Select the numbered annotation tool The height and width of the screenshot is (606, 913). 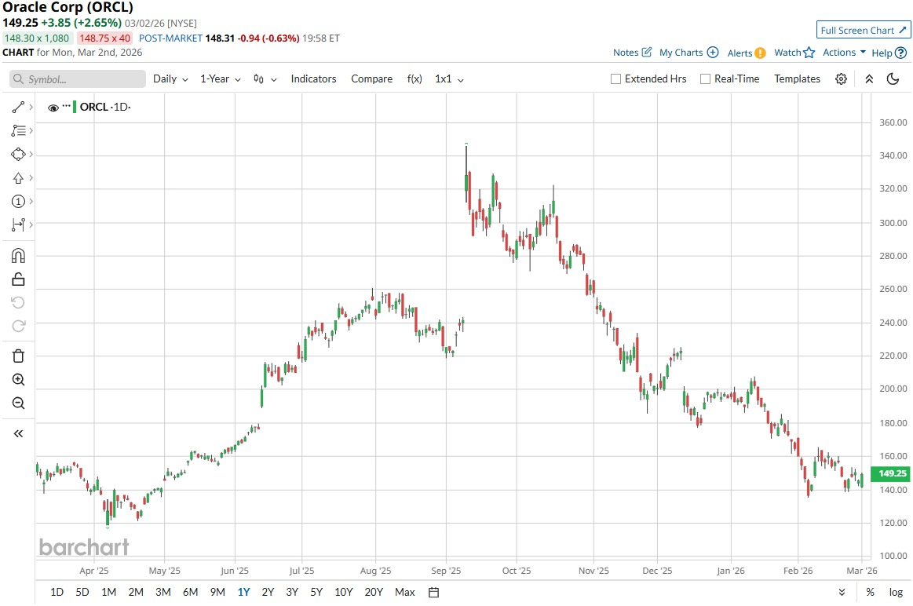(18, 202)
